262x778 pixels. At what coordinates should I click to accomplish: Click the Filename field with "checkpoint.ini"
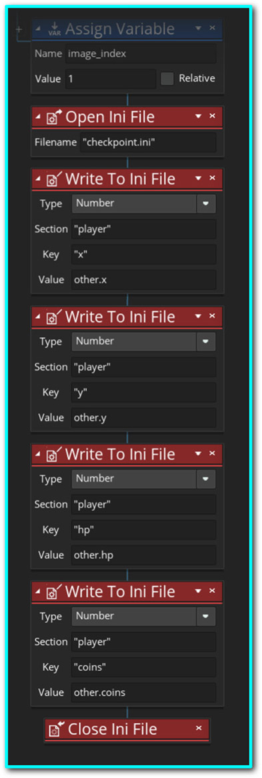pyautogui.click(x=149, y=142)
